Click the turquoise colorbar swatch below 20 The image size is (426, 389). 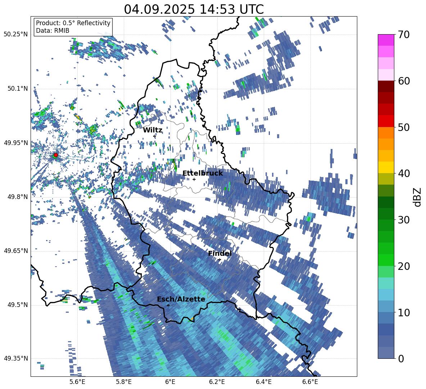(386, 283)
